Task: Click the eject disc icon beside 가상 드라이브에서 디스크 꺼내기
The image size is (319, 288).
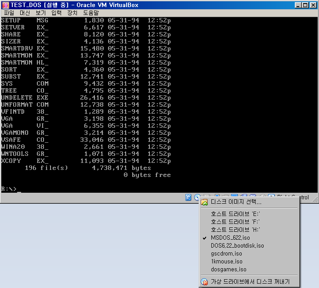Action: pyautogui.click(x=204, y=282)
